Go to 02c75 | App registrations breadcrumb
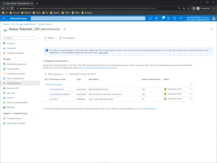This screenshot has width=217, height=163. pyautogui.click(x=24, y=24)
